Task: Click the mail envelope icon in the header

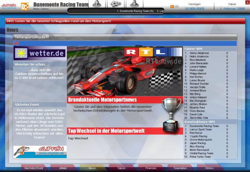Action: [172, 6]
